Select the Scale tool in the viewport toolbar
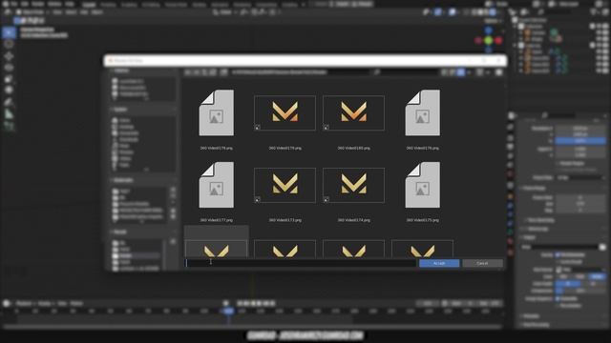The height and width of the screenshot is (343, 611). coord(9,79)
